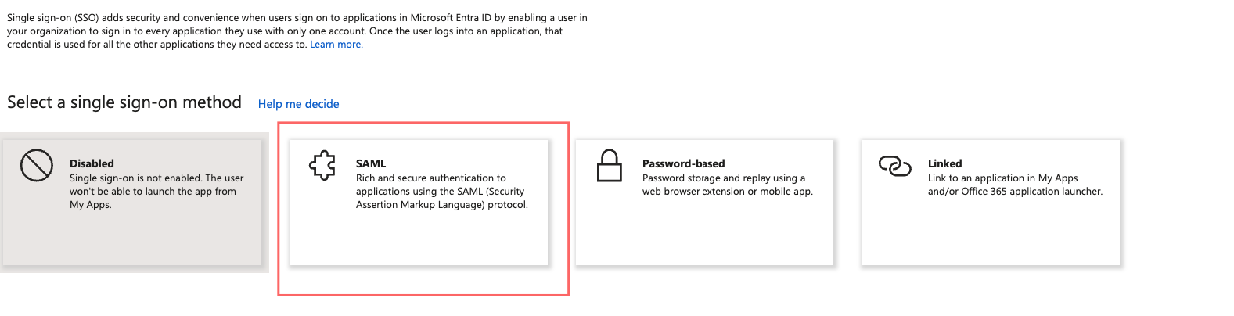The height and width of the screenshot is (316, 1234).
Task: Click the SSO introduction paragraph text
Action: (x=297, y=31)
